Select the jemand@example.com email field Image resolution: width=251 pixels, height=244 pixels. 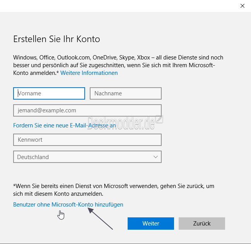[87, 110]
